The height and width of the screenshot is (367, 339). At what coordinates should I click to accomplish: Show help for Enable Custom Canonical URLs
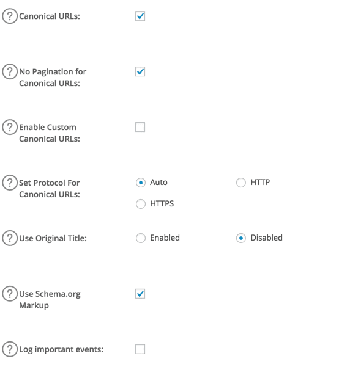tap(10, 127)
